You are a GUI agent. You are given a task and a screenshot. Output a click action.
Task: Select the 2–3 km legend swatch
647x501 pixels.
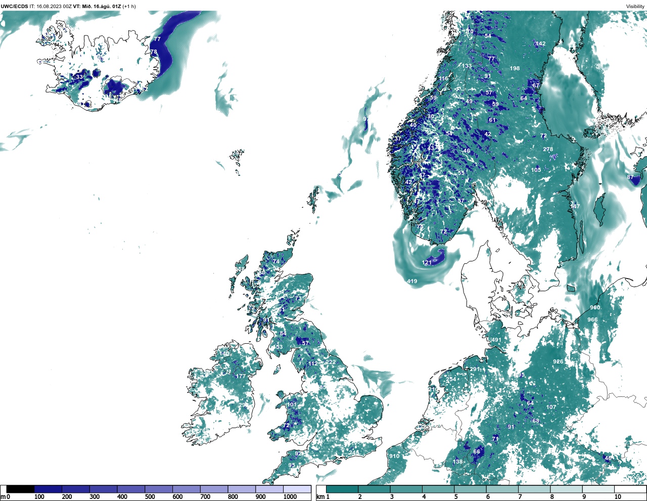374,489
